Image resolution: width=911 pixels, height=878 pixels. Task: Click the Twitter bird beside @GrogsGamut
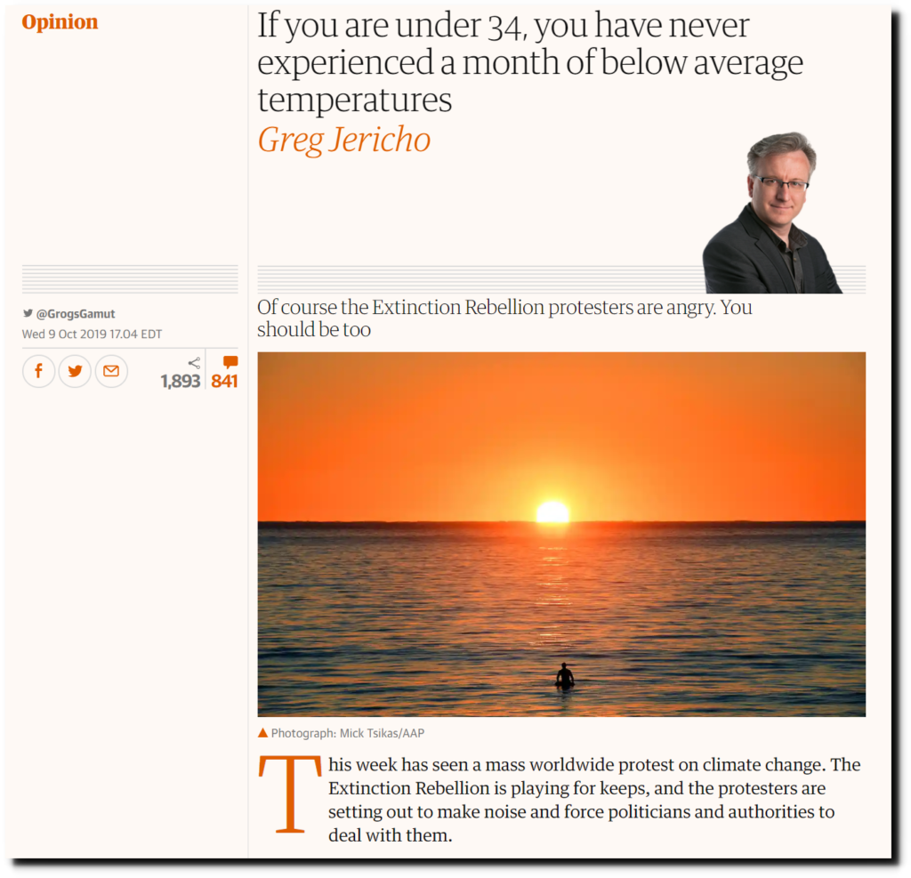pos(28,313)
